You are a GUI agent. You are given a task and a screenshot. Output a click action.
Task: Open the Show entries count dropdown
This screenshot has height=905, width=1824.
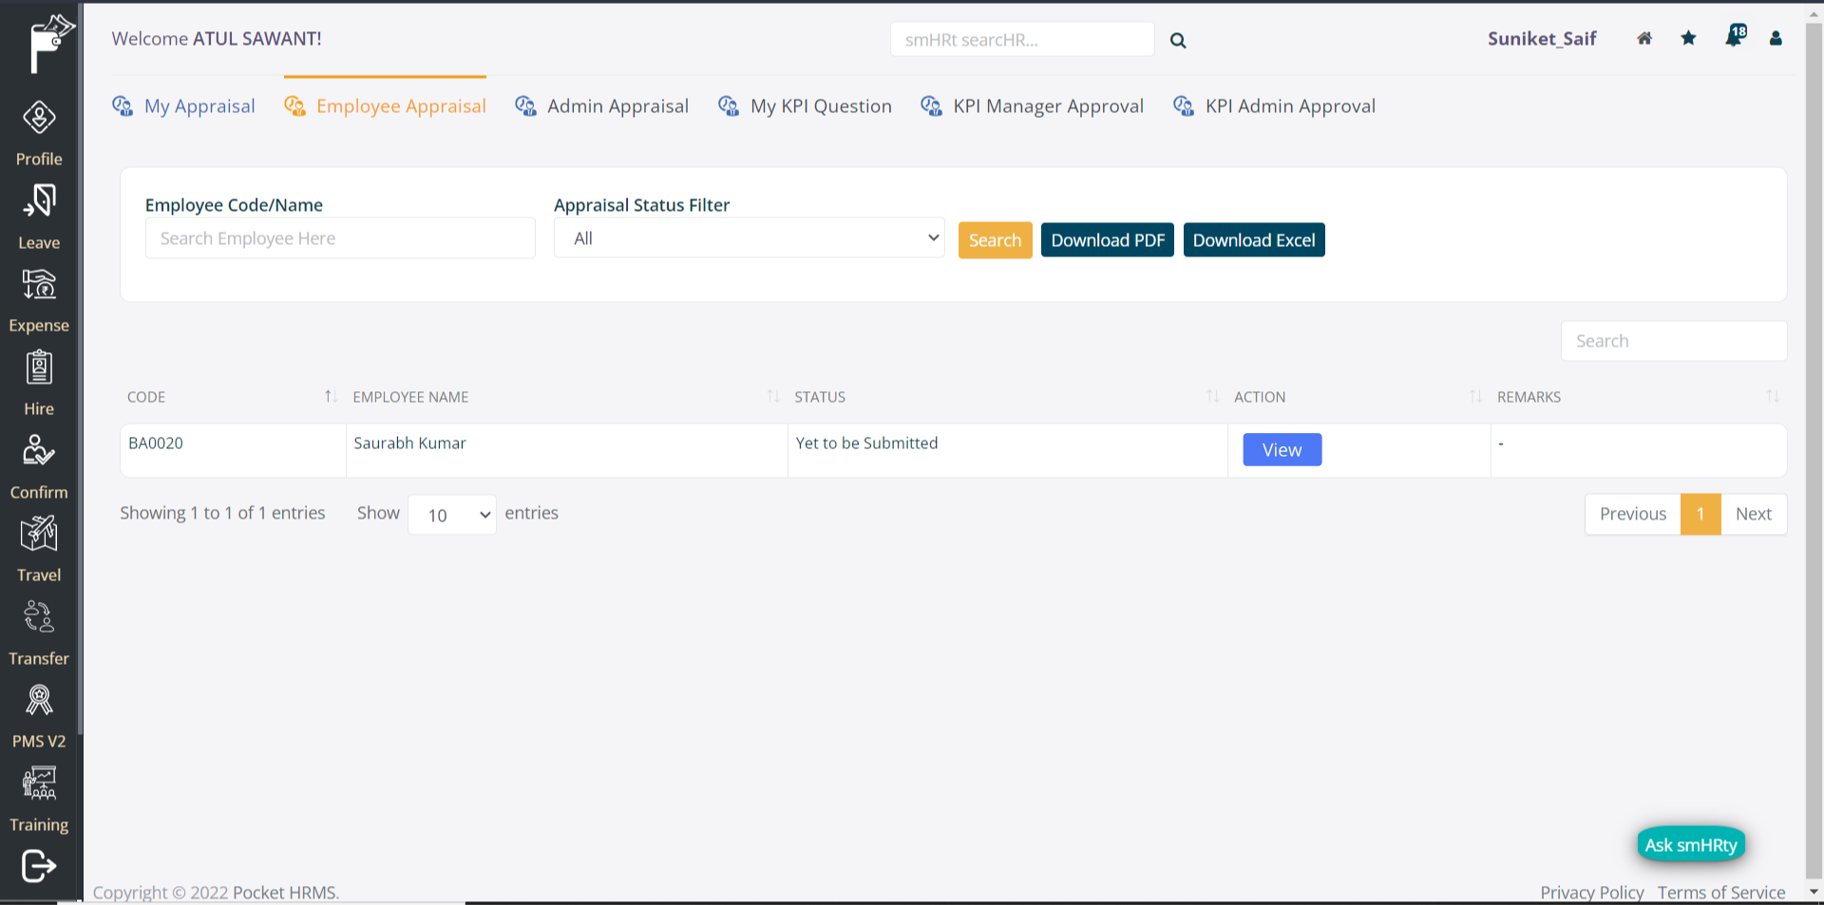(x=452, y=515)
